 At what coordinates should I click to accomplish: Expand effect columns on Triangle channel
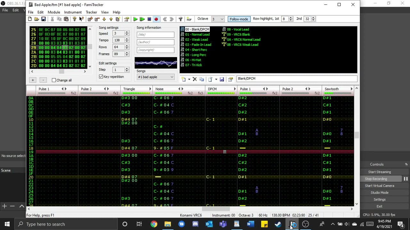150,89
